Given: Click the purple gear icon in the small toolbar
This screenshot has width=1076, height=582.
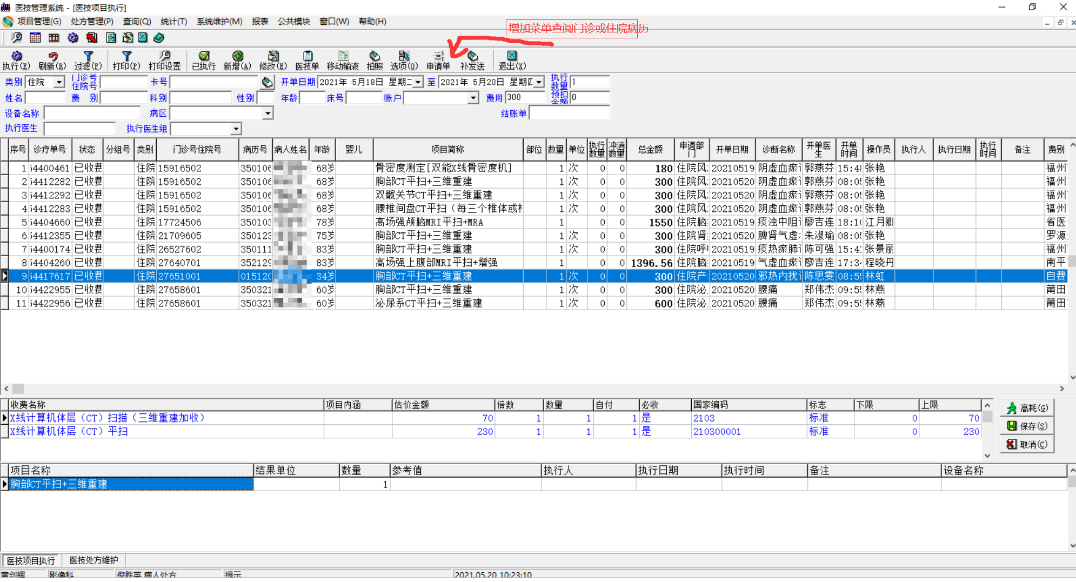Looking at the screenshot, I should click(73, 38).
